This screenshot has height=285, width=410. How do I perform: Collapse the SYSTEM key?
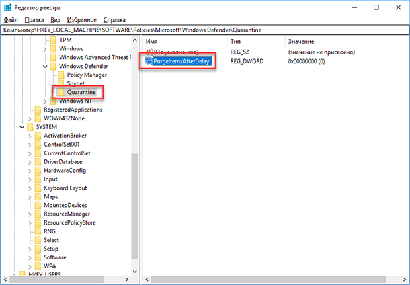tap(22, 127)
